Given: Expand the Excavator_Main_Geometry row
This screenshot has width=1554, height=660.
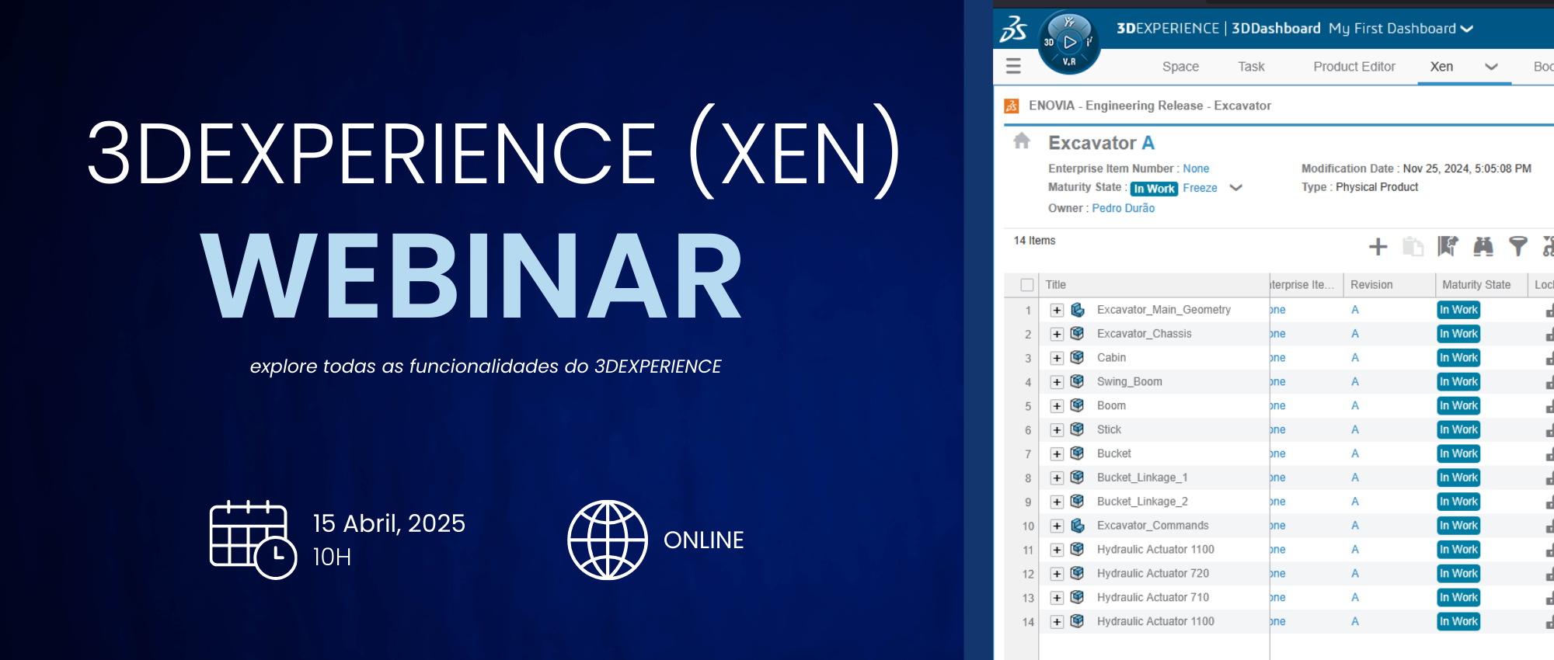Looking at the screenshot, I should point(1057,311).
